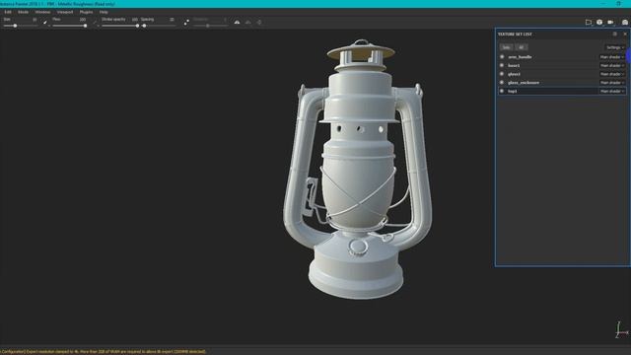
Task: Close the Texture Set List panel
Action: coord(625,35)
